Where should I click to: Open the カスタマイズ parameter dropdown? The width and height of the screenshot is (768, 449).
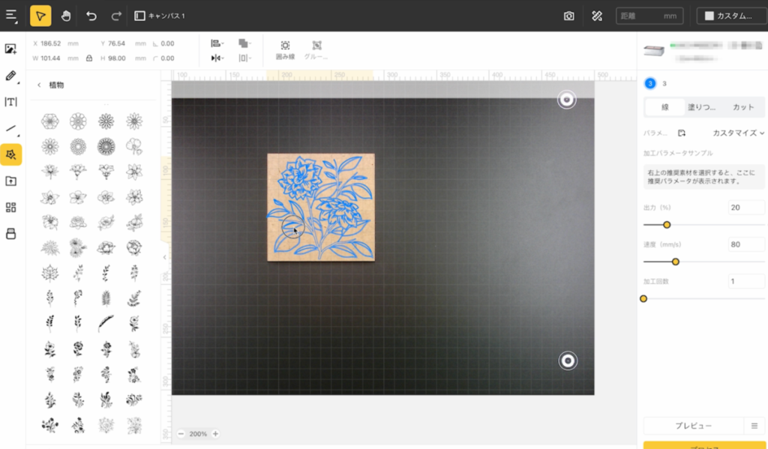(738, 133)
